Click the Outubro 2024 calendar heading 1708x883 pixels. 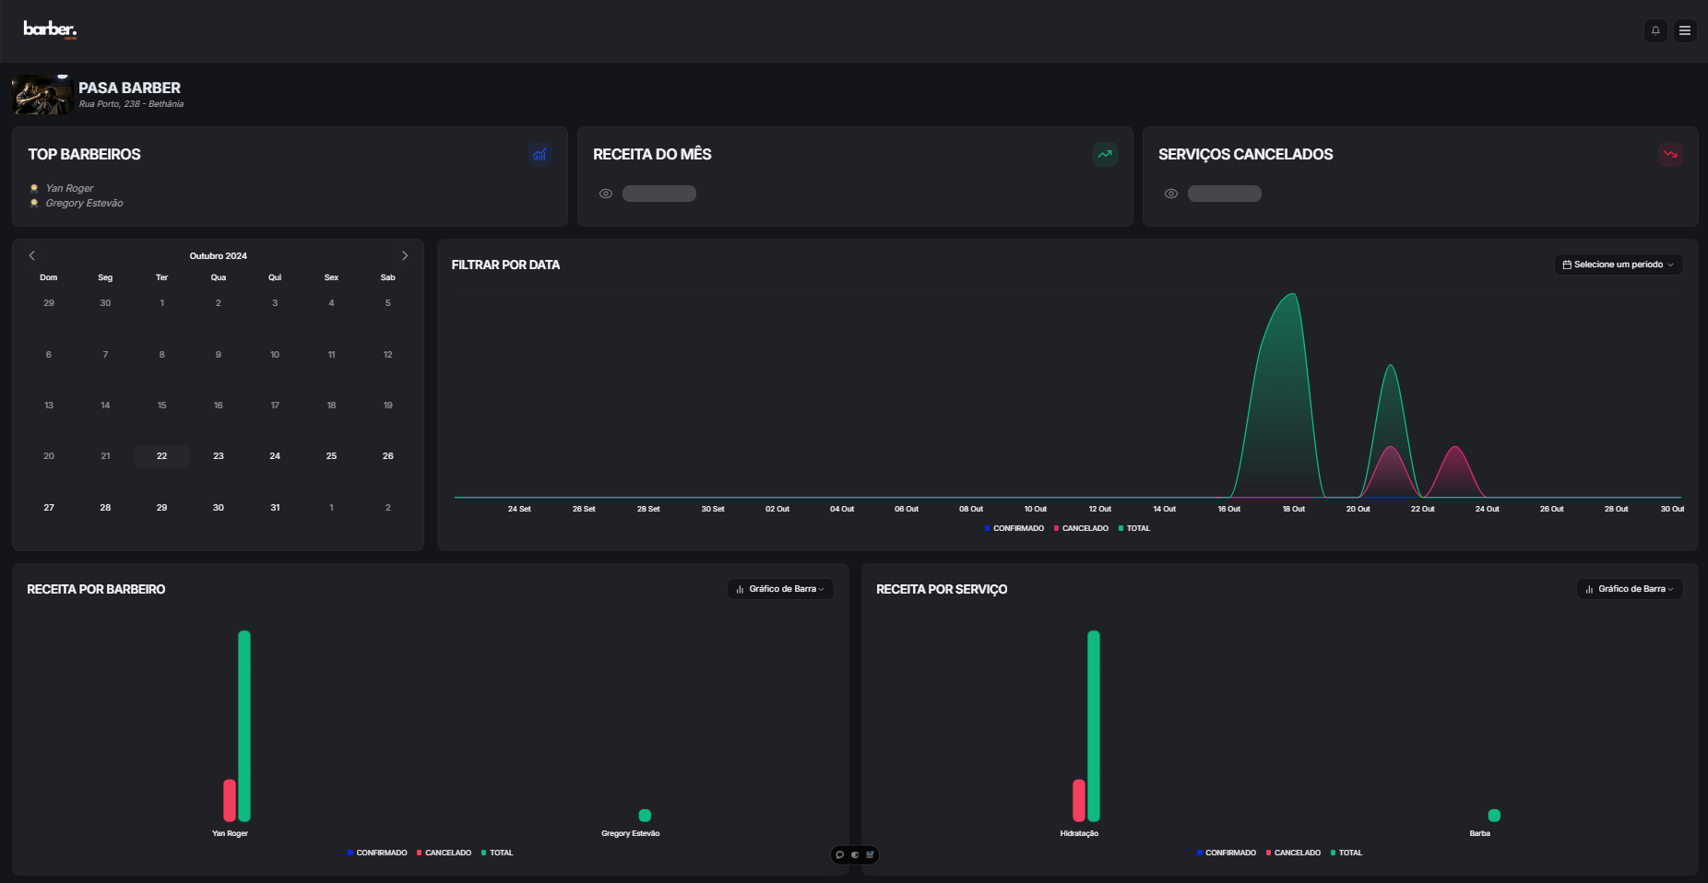click(219, 255)
